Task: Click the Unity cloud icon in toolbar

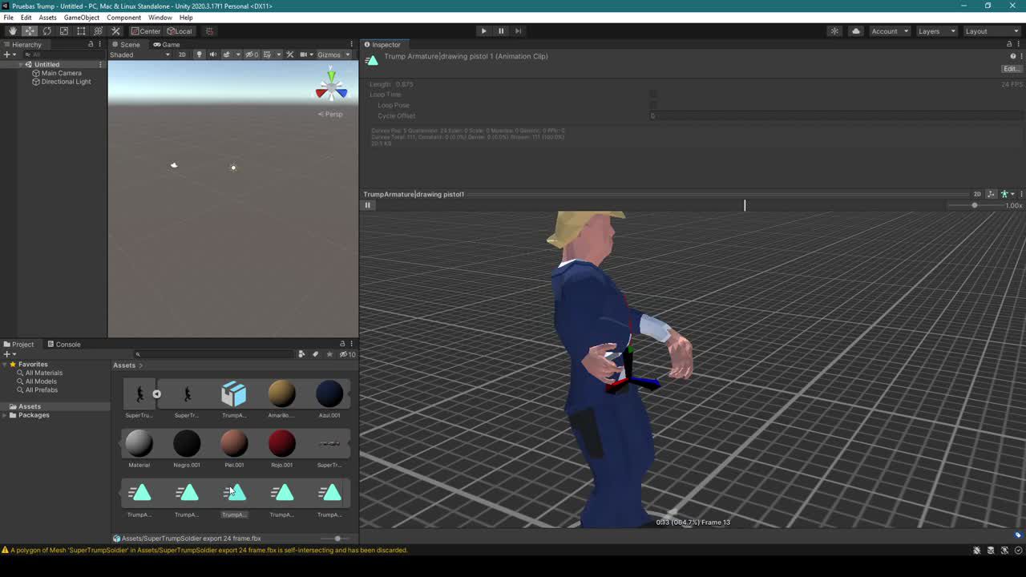Action: (854, 30)
